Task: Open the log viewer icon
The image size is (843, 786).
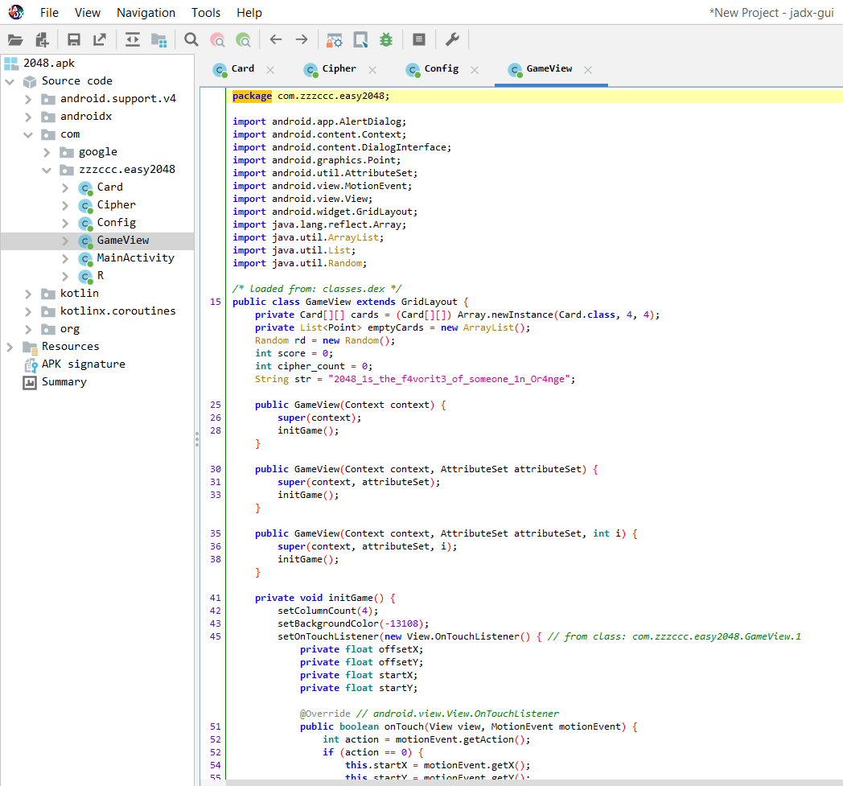Action: tap(418, 39)
